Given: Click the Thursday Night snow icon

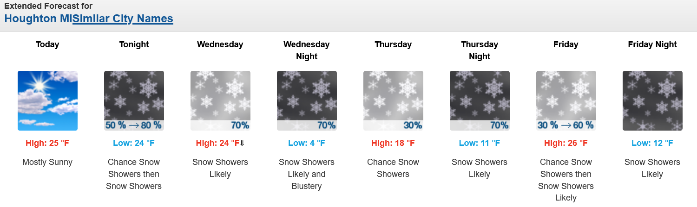Looking at the screenshot, I should click(480, 100).
